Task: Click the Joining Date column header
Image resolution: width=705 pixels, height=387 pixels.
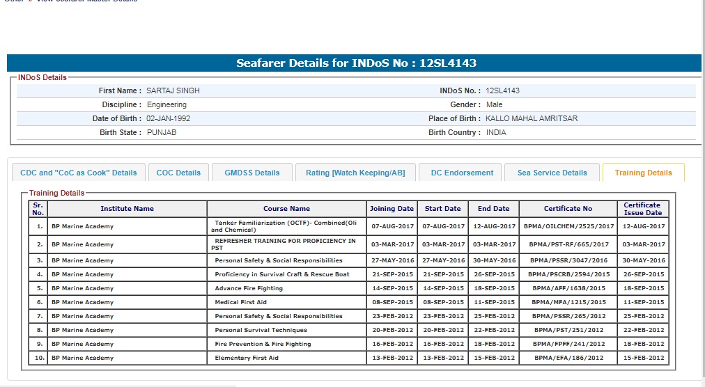Action: tap(392, 209)
